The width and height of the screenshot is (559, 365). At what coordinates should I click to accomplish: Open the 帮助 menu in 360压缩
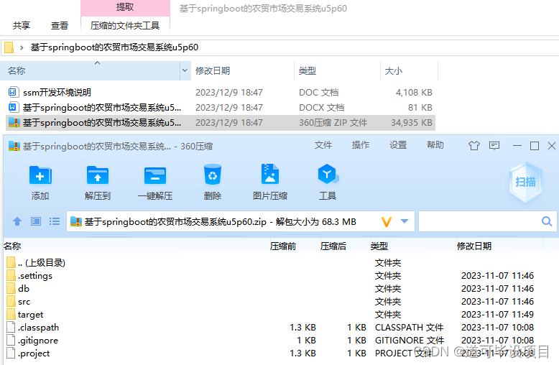(435, 145)
